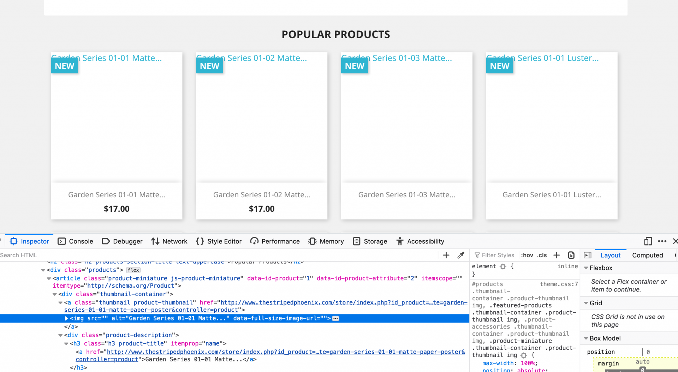This screenshot has width=678, height=372.
Task: Close the developer tools panel
Action: [675, 241]
